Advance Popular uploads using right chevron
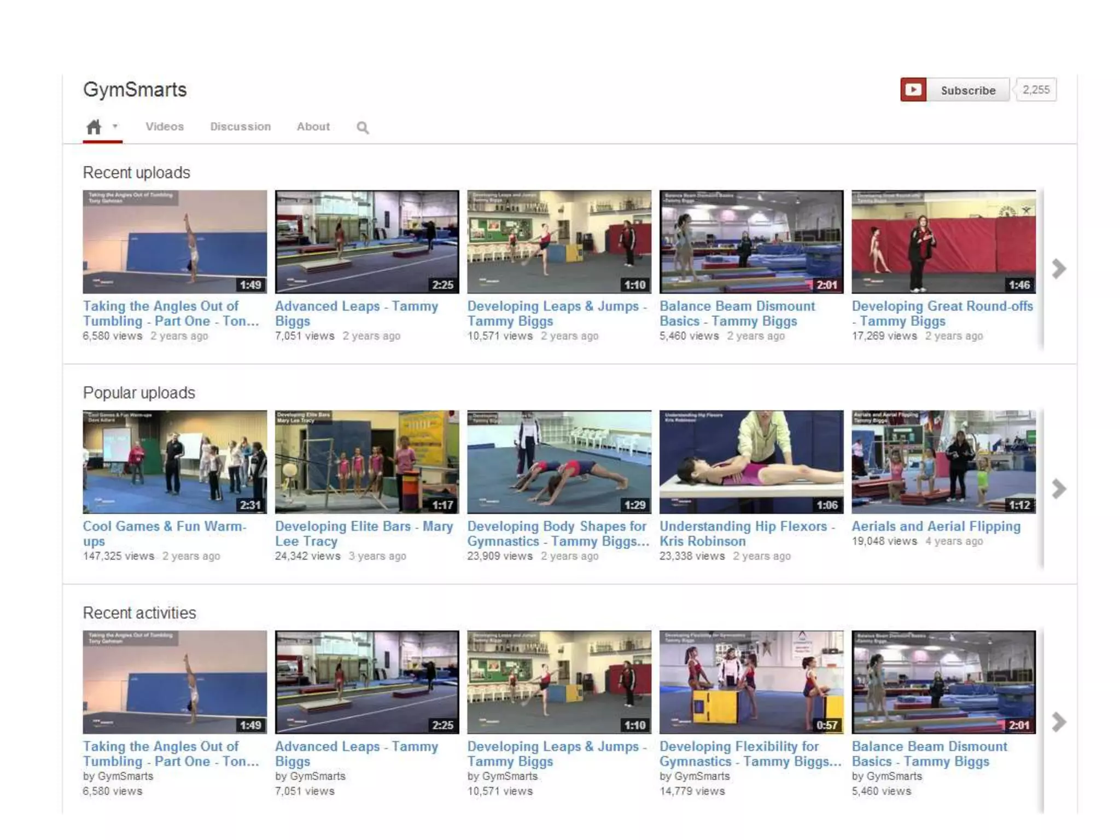The height and width of the screenshot is (840, 1120). [x=1059, y=489]
